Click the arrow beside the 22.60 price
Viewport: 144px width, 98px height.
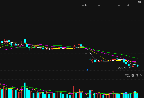[x=129, y=68]
